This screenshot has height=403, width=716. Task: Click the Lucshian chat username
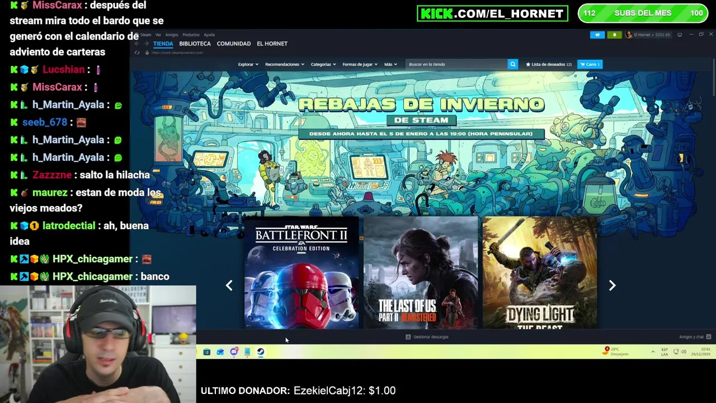(63, 69)
